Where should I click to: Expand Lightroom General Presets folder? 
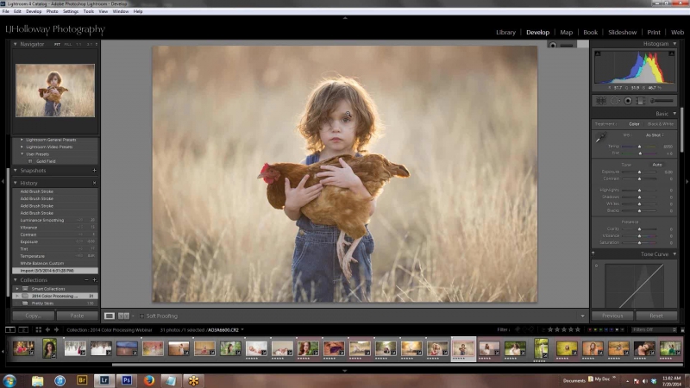pyautogui.click(x=22, y=140)
